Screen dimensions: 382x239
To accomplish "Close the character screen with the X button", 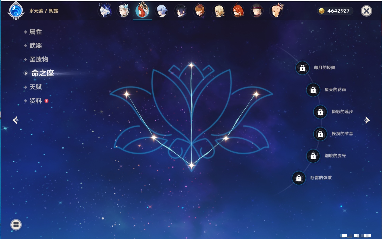I will [x=367, y=11].
